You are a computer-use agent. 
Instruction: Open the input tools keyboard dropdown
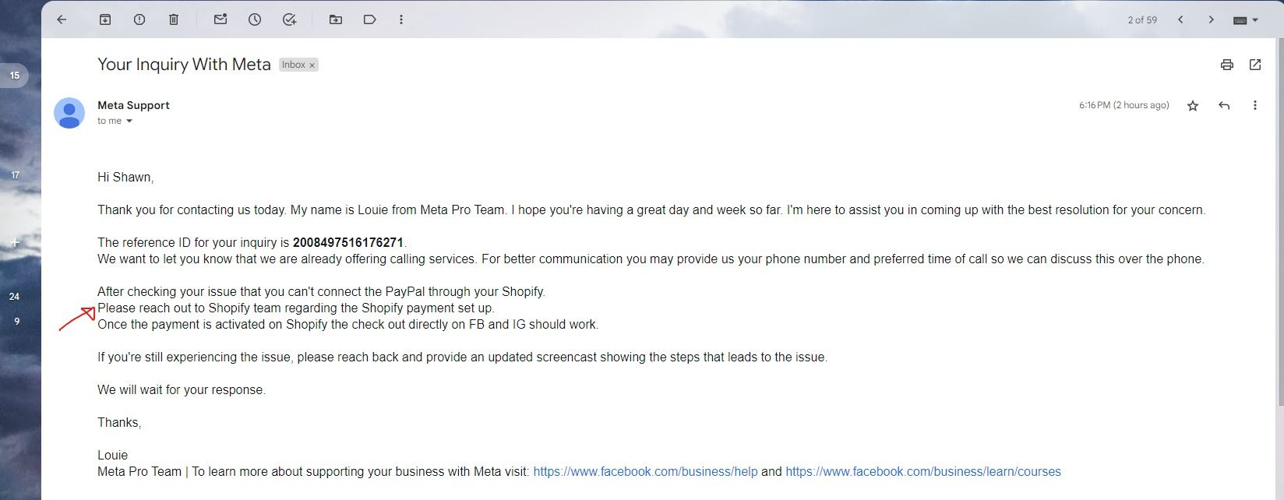[1246, 20]
